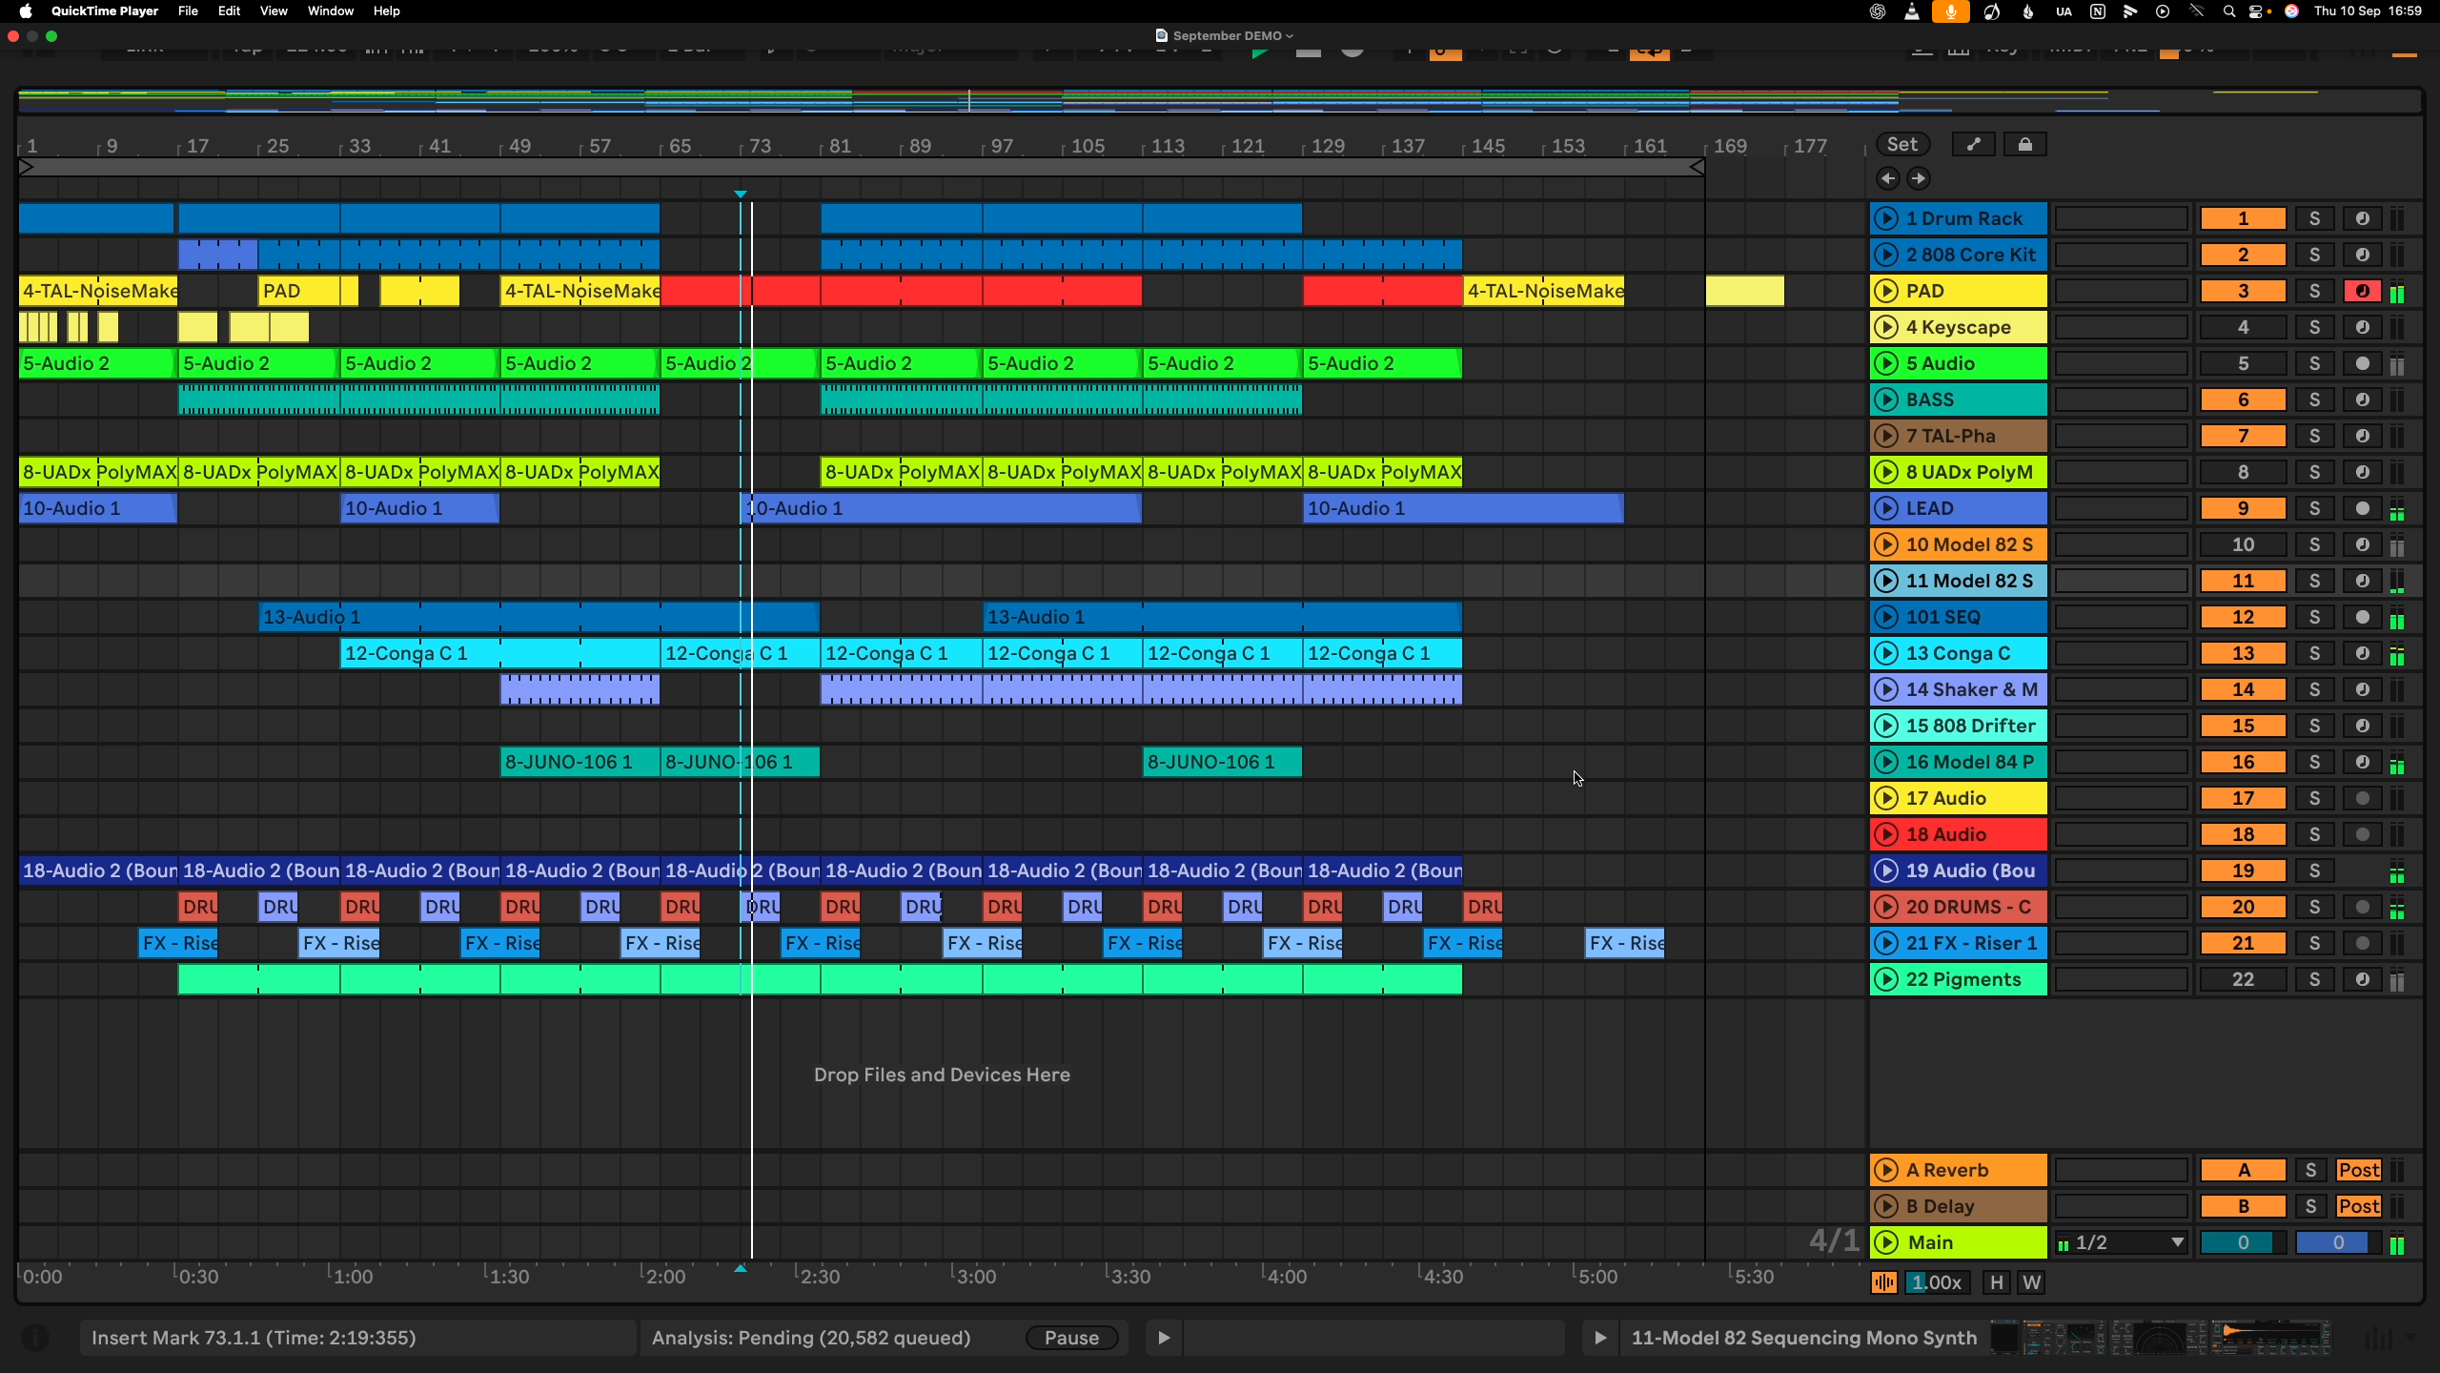
Task: Click the Set locator button
Action: [x=1901, y=144]
